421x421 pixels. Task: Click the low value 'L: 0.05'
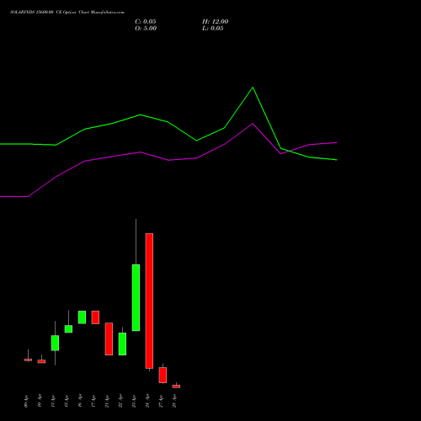[x=213, y=29]
